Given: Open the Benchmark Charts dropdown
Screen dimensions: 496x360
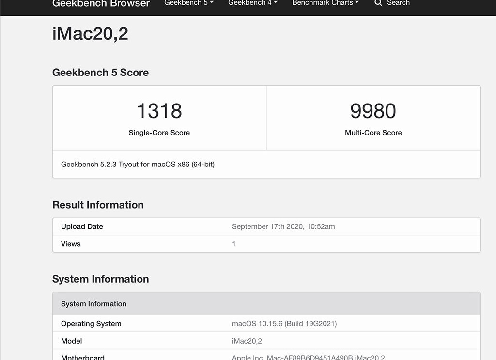Looking at the screenshot, I should pyautogui.click(x=325, y=3).
